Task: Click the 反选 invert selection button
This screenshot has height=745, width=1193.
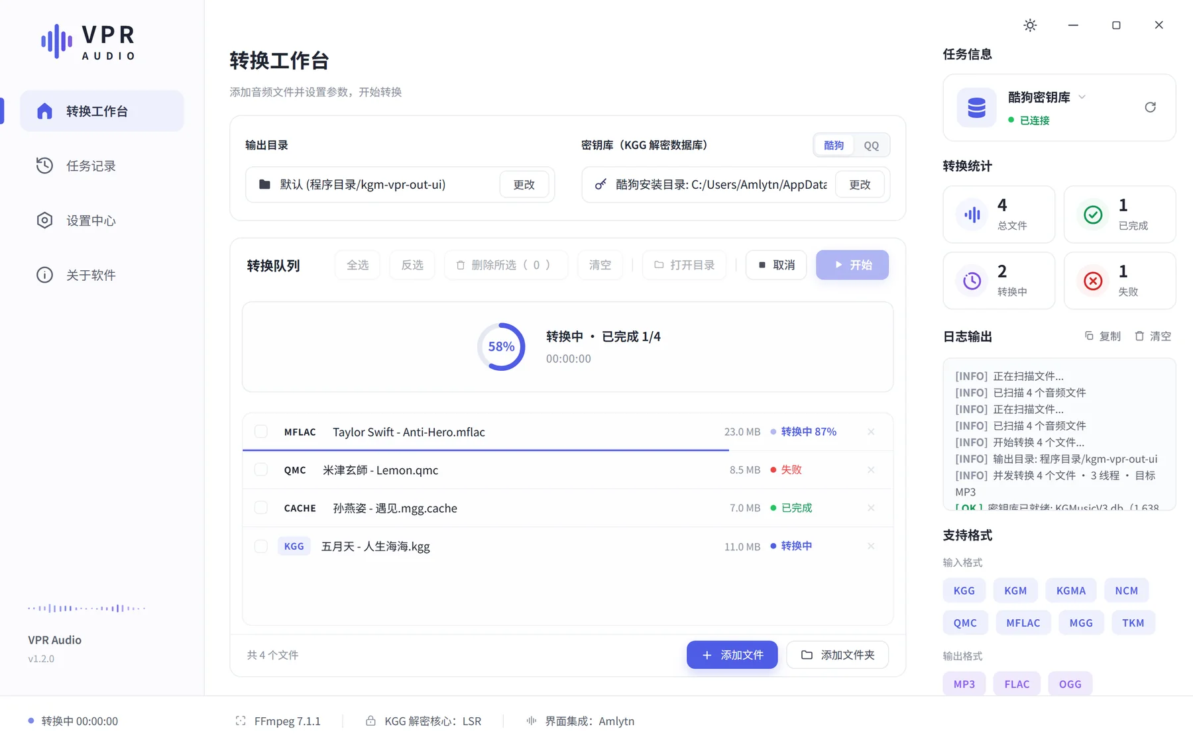Action: point(412,265)
